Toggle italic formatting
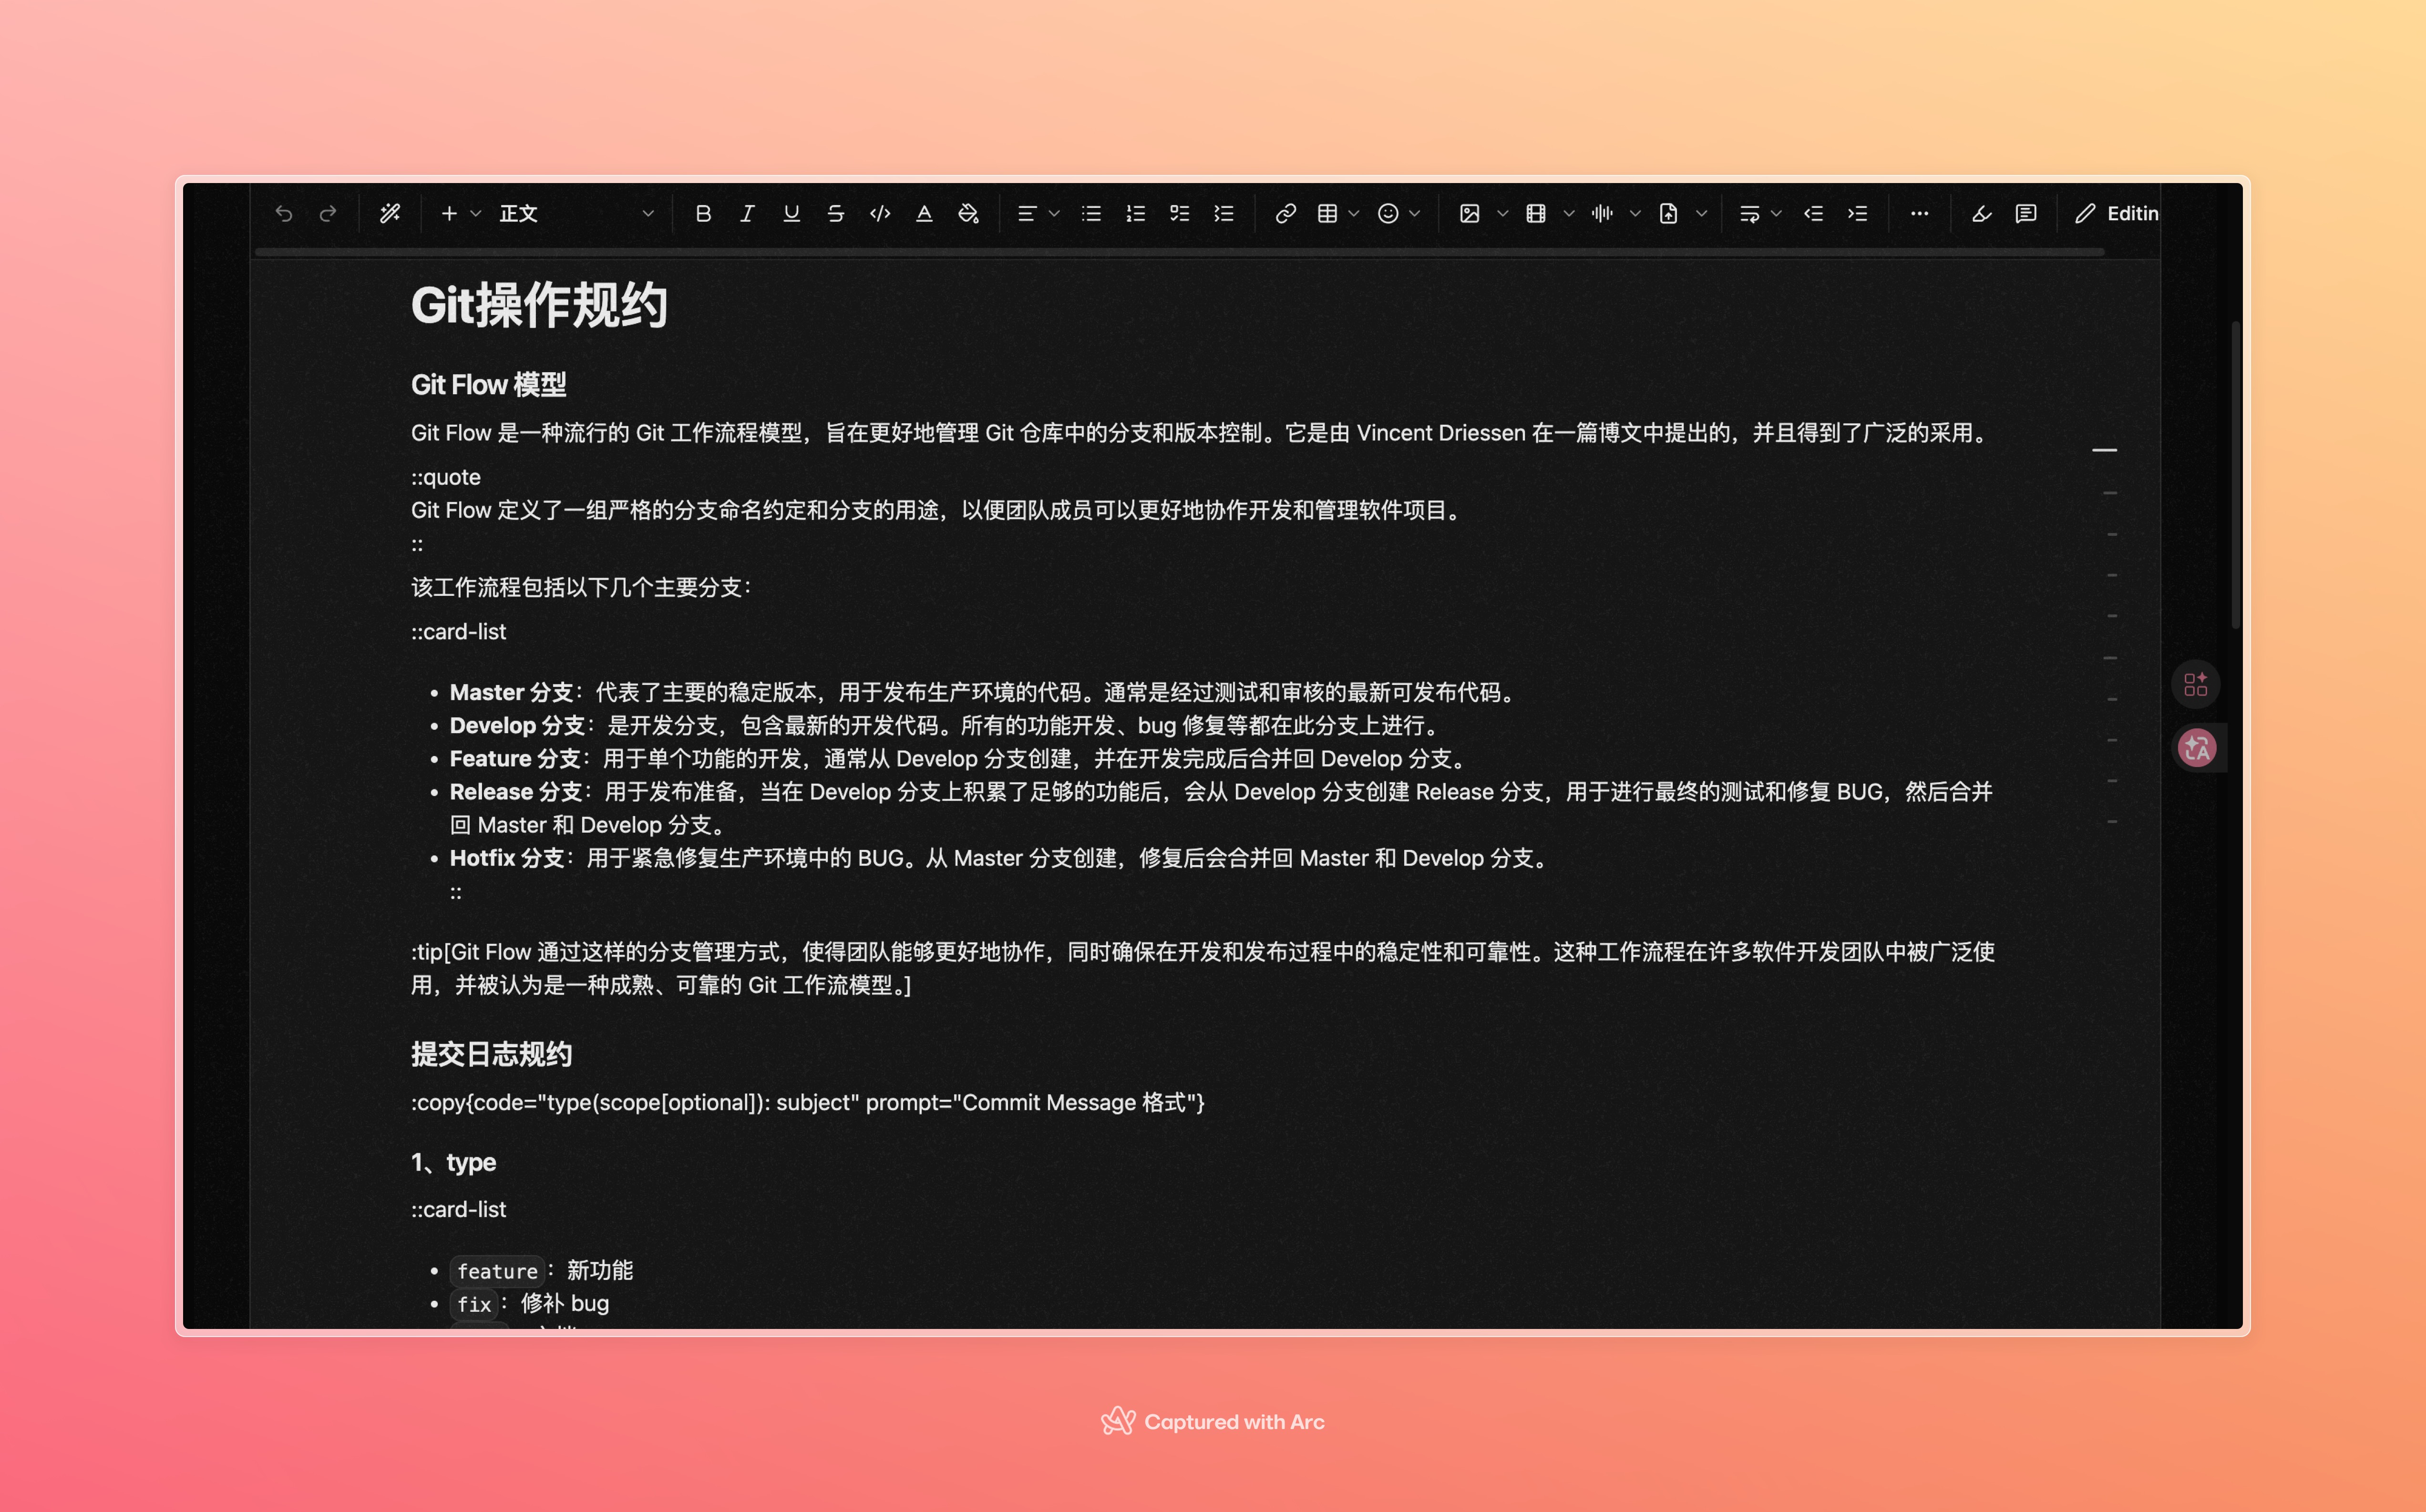Image resolution: width=2426 pixels, height=1512 pixels. point(747,213)
